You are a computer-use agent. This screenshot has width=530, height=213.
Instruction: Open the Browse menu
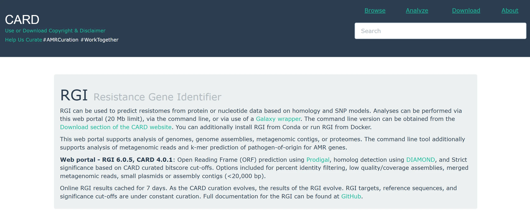tap(375, 11)
